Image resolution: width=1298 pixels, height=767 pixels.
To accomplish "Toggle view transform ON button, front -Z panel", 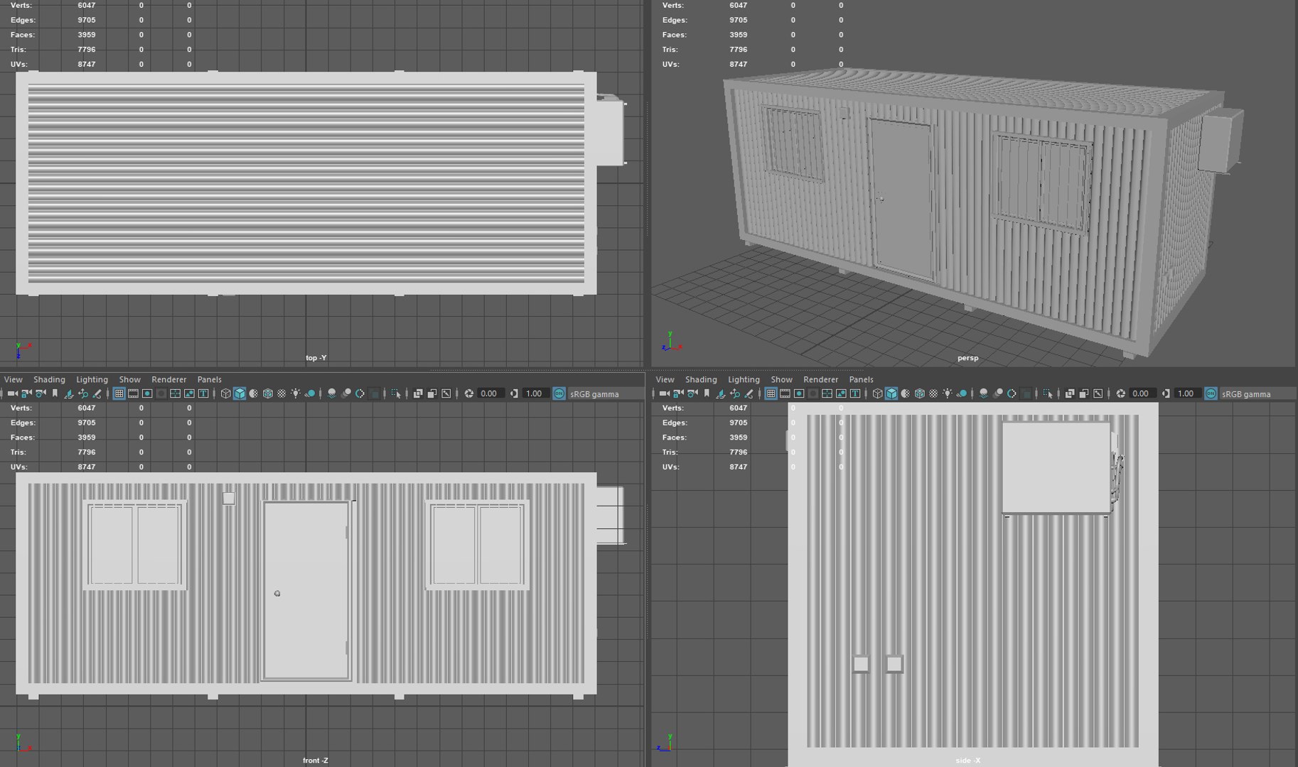I will coord(559,393).
